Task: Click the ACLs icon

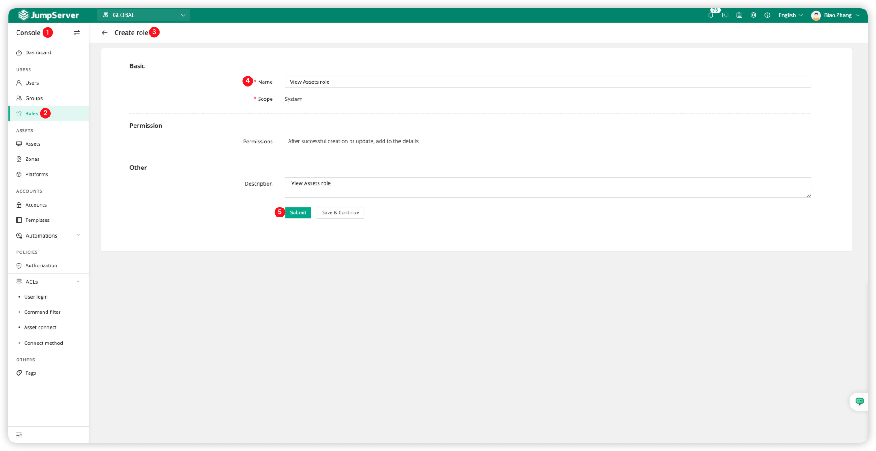Action: [x=19, y=282]
